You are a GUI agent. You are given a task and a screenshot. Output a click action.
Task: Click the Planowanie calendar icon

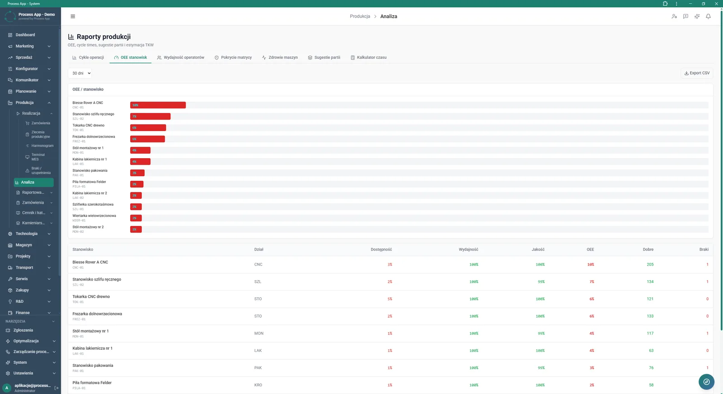pos(10,91)
